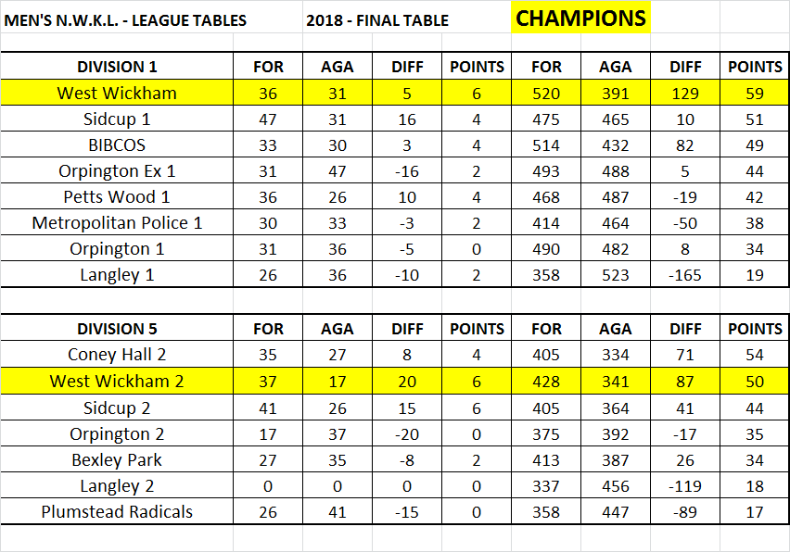
Task: Select Orpington 2 diff value -20
Action: [x=407, y=433]
